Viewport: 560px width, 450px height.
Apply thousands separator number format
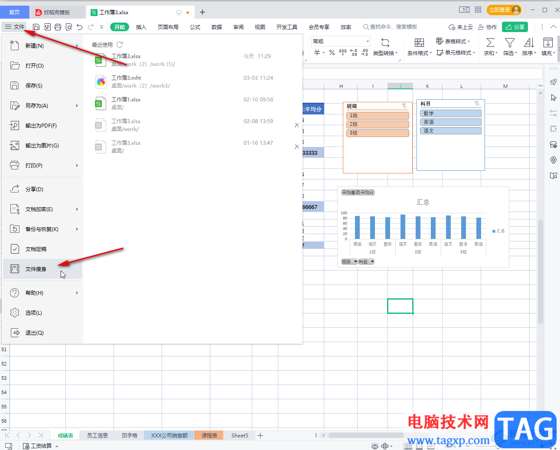[343, 52]
